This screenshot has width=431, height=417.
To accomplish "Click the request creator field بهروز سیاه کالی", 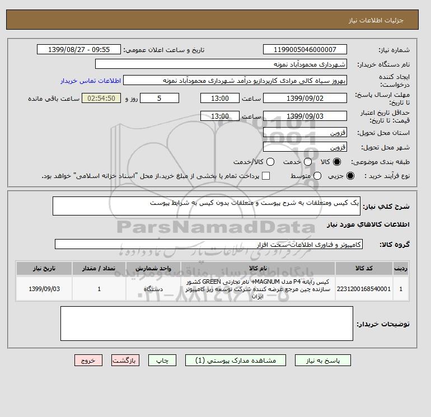I will click(235, 81).
